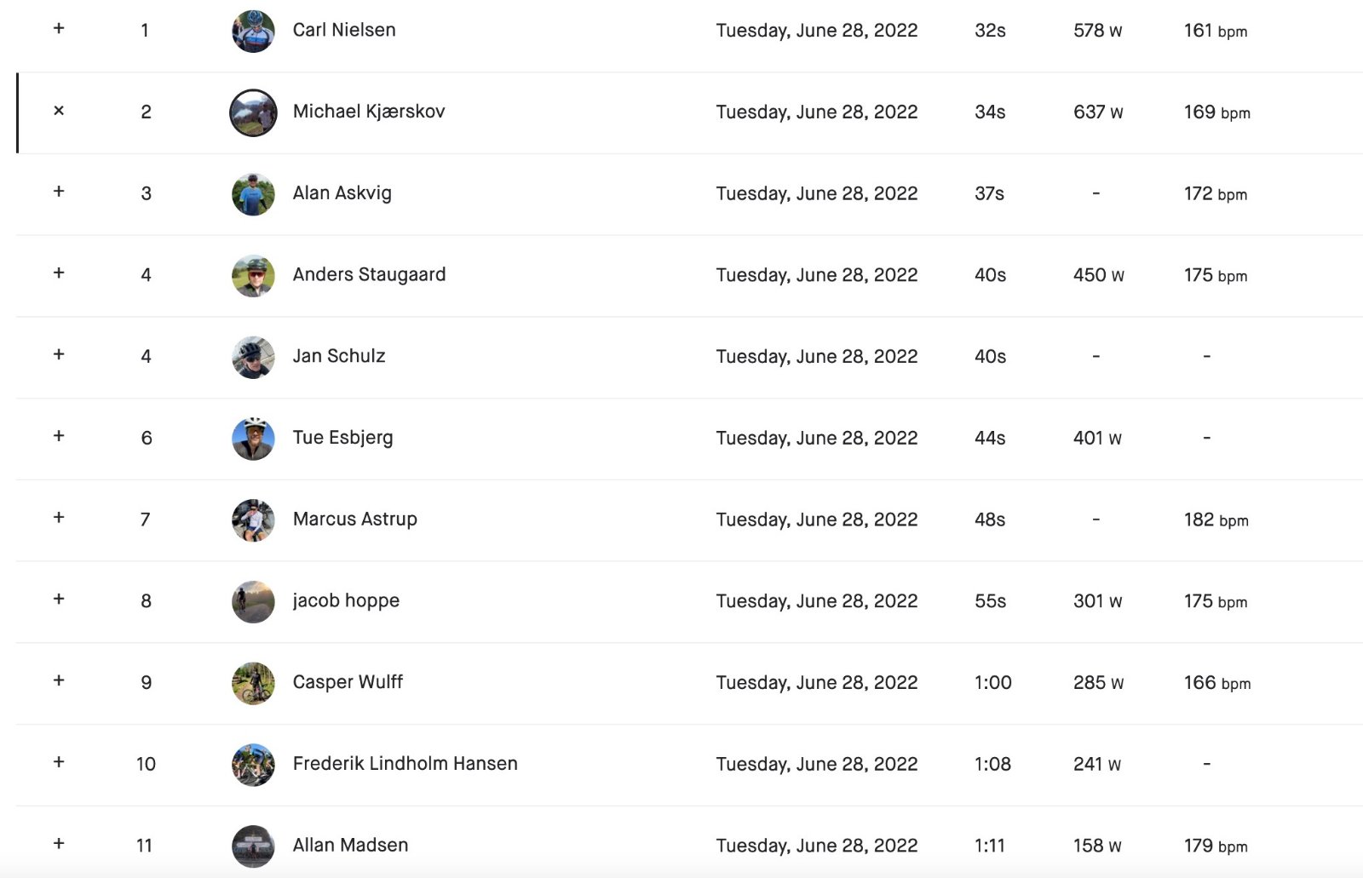Expand Carl Nielsen's row with plus icon

coord(59,28)
